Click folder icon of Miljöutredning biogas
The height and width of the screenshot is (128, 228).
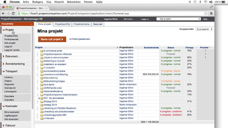point(42,81)
